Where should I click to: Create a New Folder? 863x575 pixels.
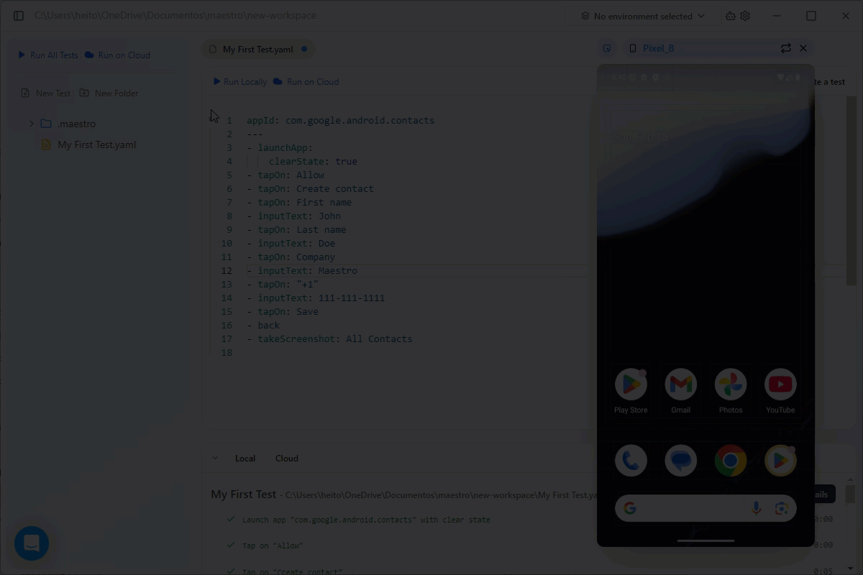[109, 93]
